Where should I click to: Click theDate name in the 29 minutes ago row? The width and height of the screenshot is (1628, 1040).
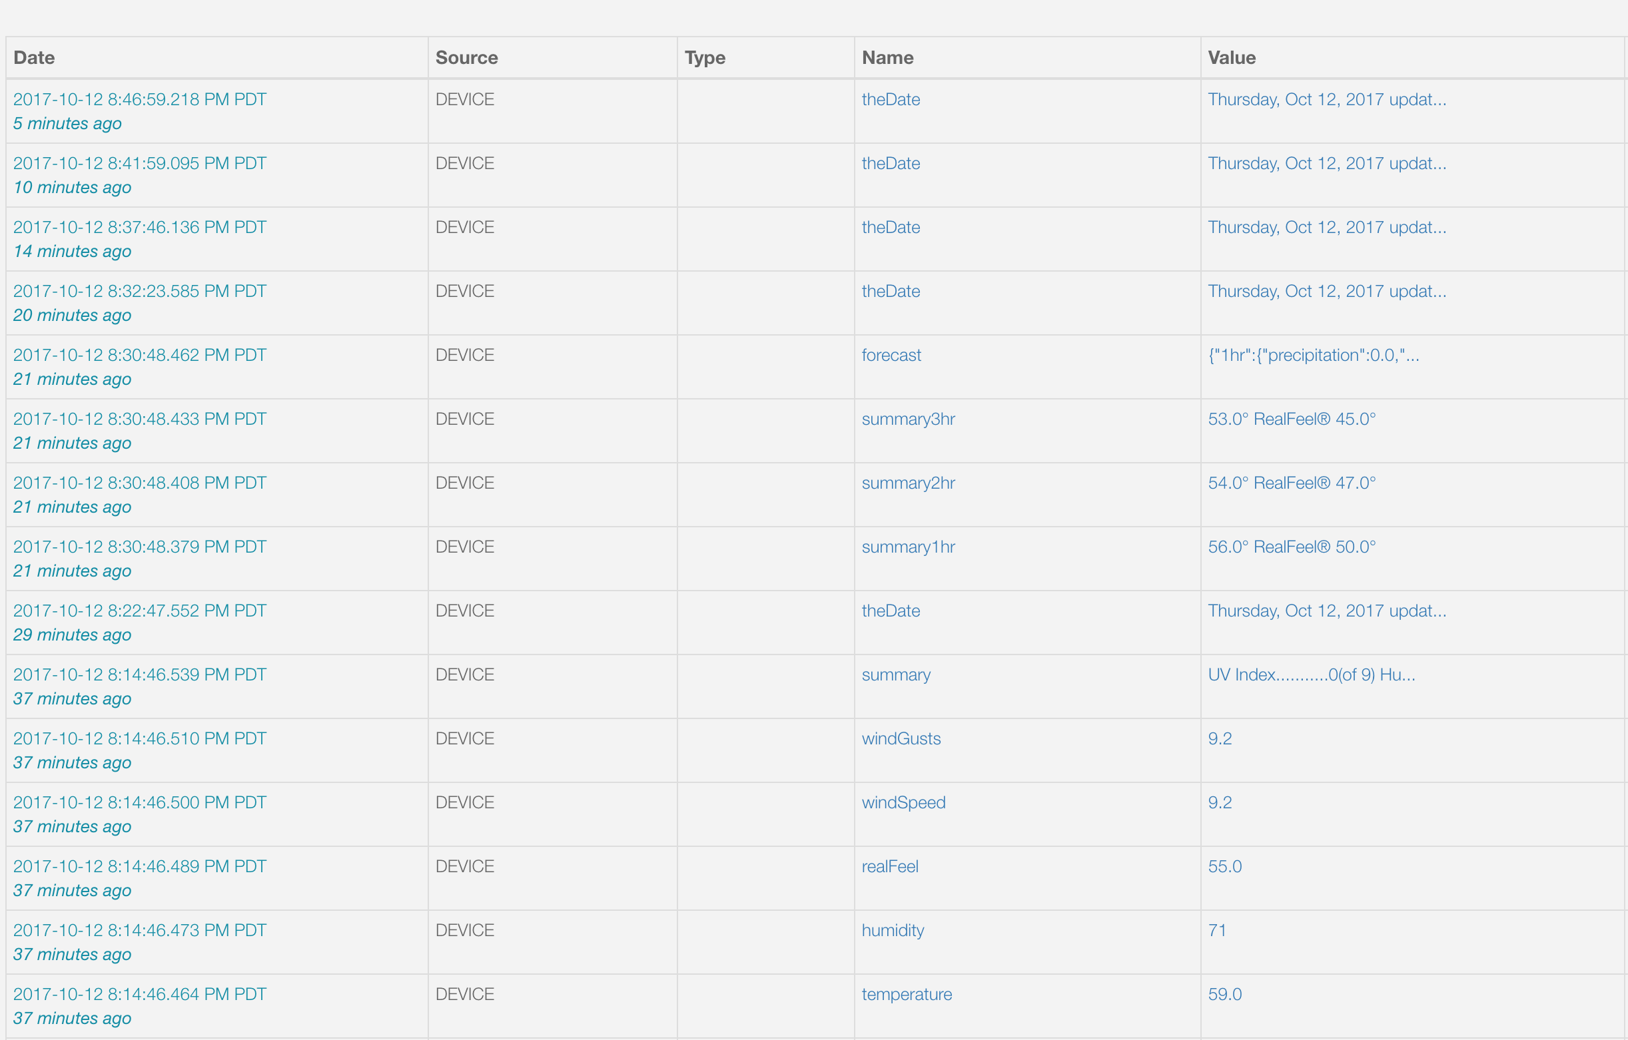(x=891, y=611)
